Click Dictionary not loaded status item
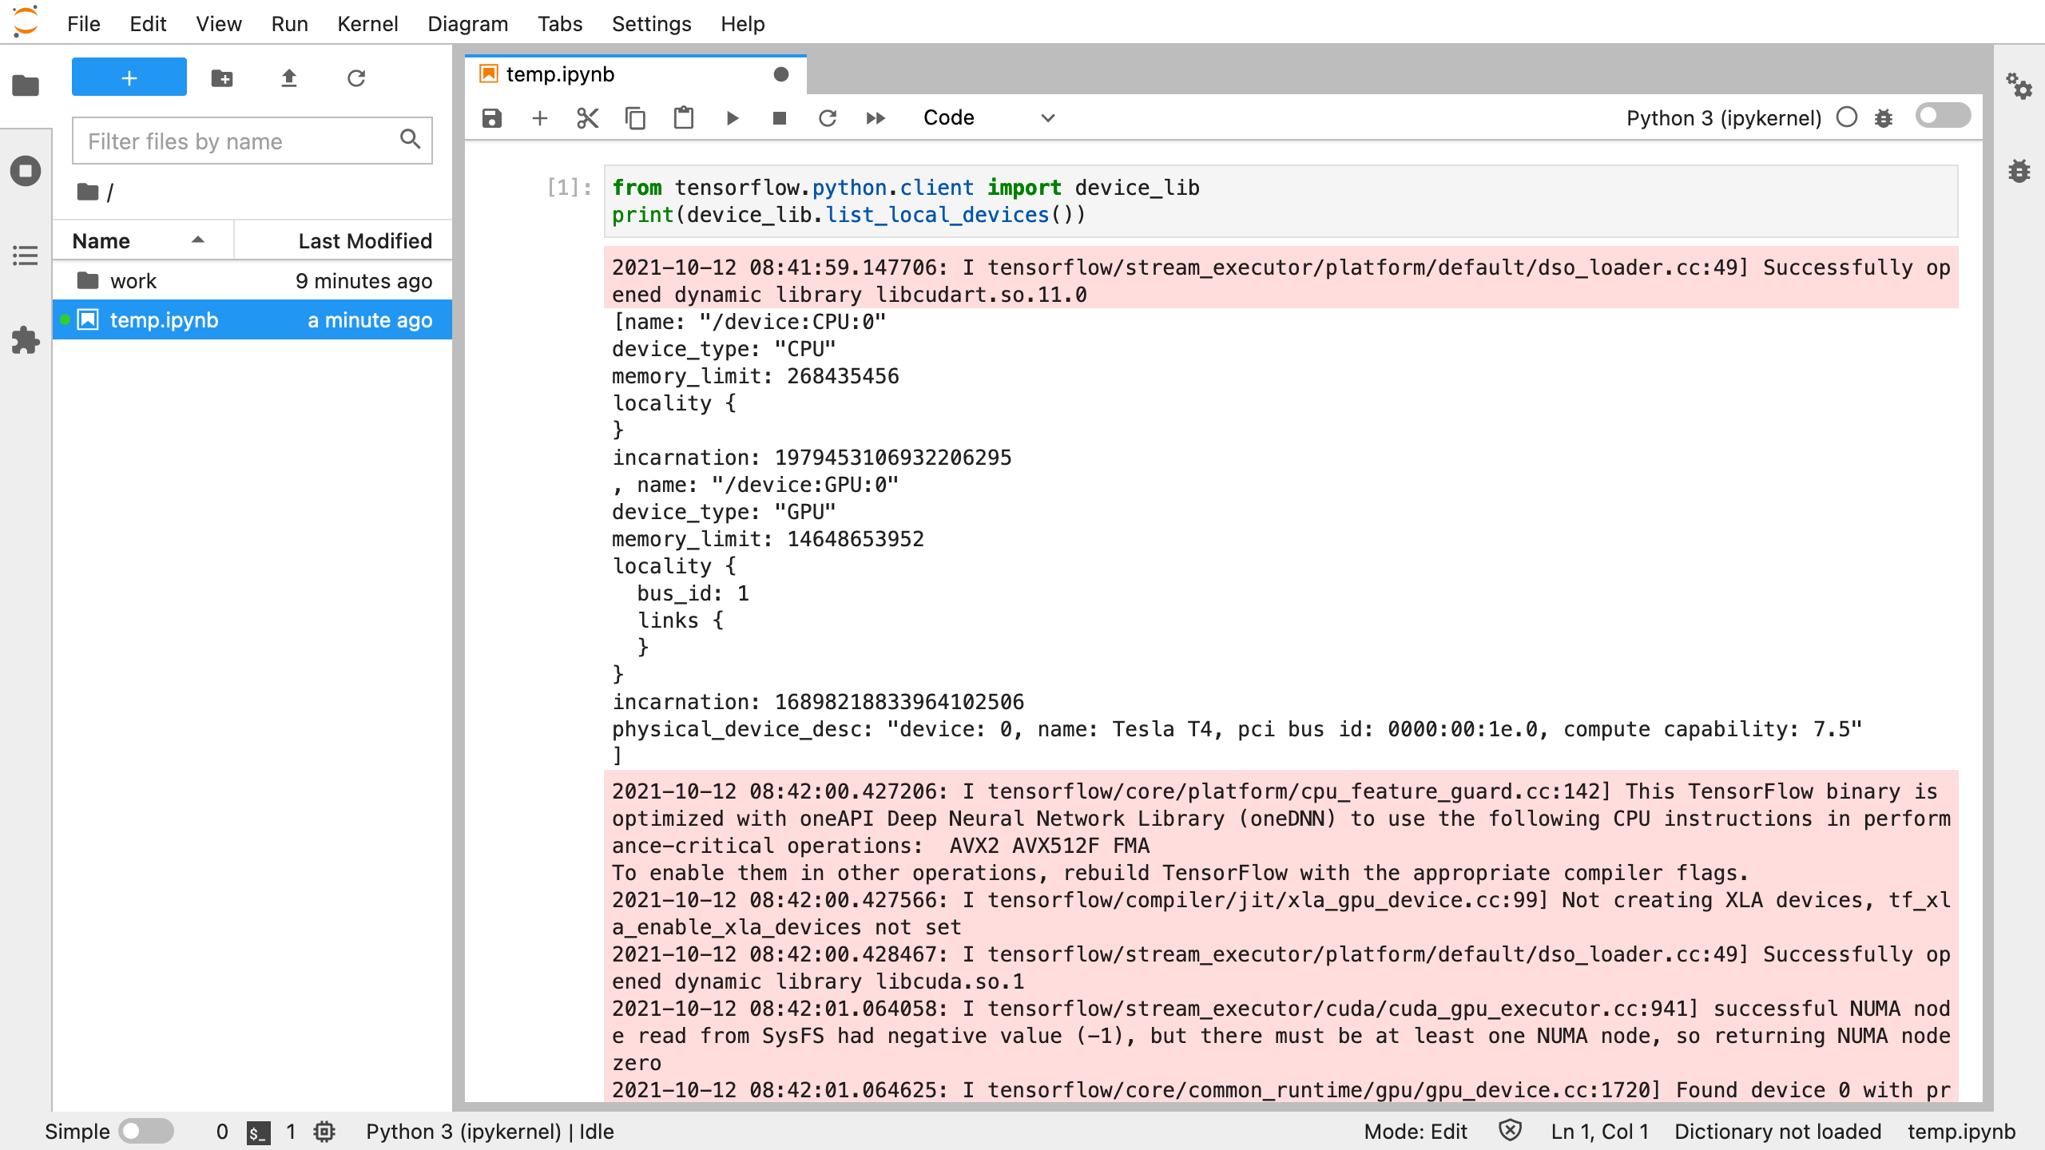This screenshot has height=1150, width=2045. coord(1778,1132)
